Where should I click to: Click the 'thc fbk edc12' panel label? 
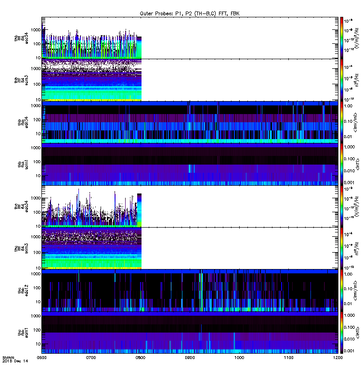(23, 291)
